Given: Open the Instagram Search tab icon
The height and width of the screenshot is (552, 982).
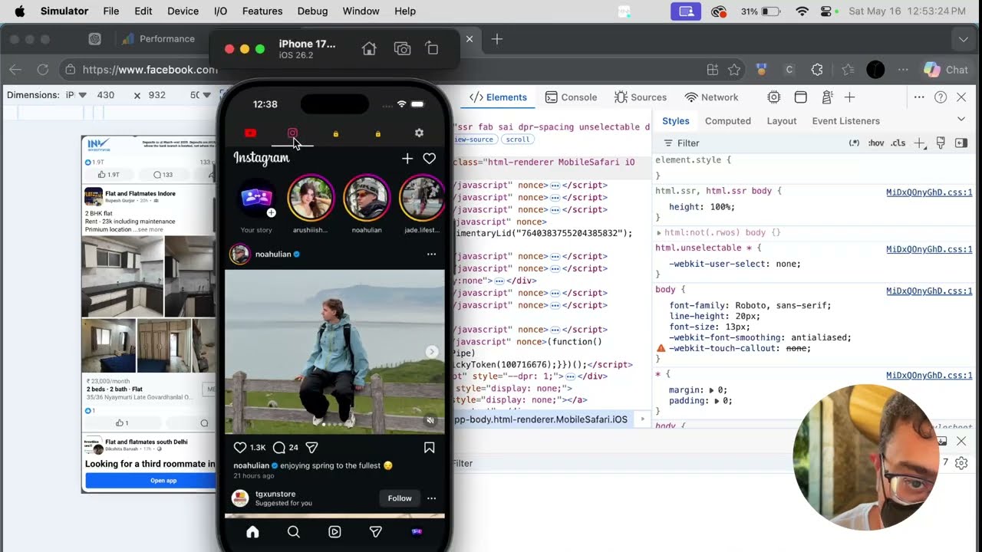Looking at the screenshot, I should [293, 532].
